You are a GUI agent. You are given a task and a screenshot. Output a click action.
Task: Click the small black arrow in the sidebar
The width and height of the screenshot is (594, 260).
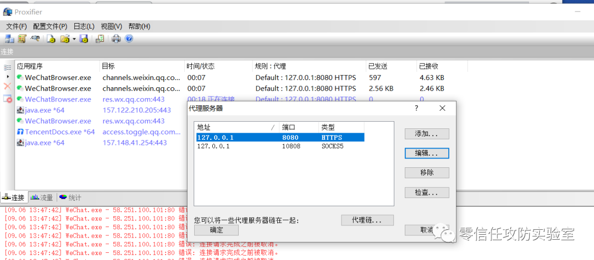coord(8,76)
